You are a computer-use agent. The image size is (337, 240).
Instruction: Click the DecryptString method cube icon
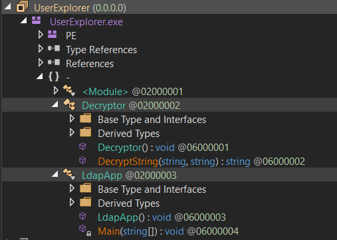[x=82, y=160]
